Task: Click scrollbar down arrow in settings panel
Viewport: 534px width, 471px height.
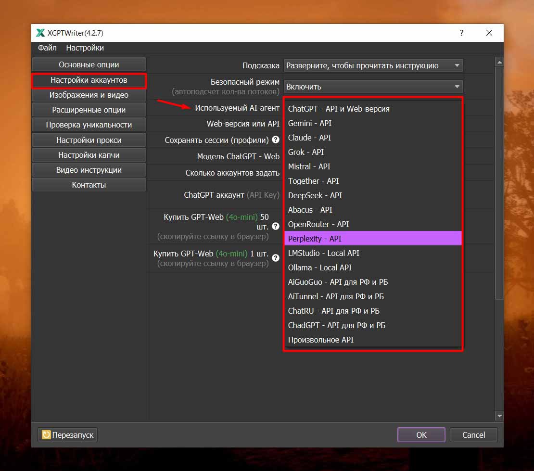Action: click(x=499, y=416)
